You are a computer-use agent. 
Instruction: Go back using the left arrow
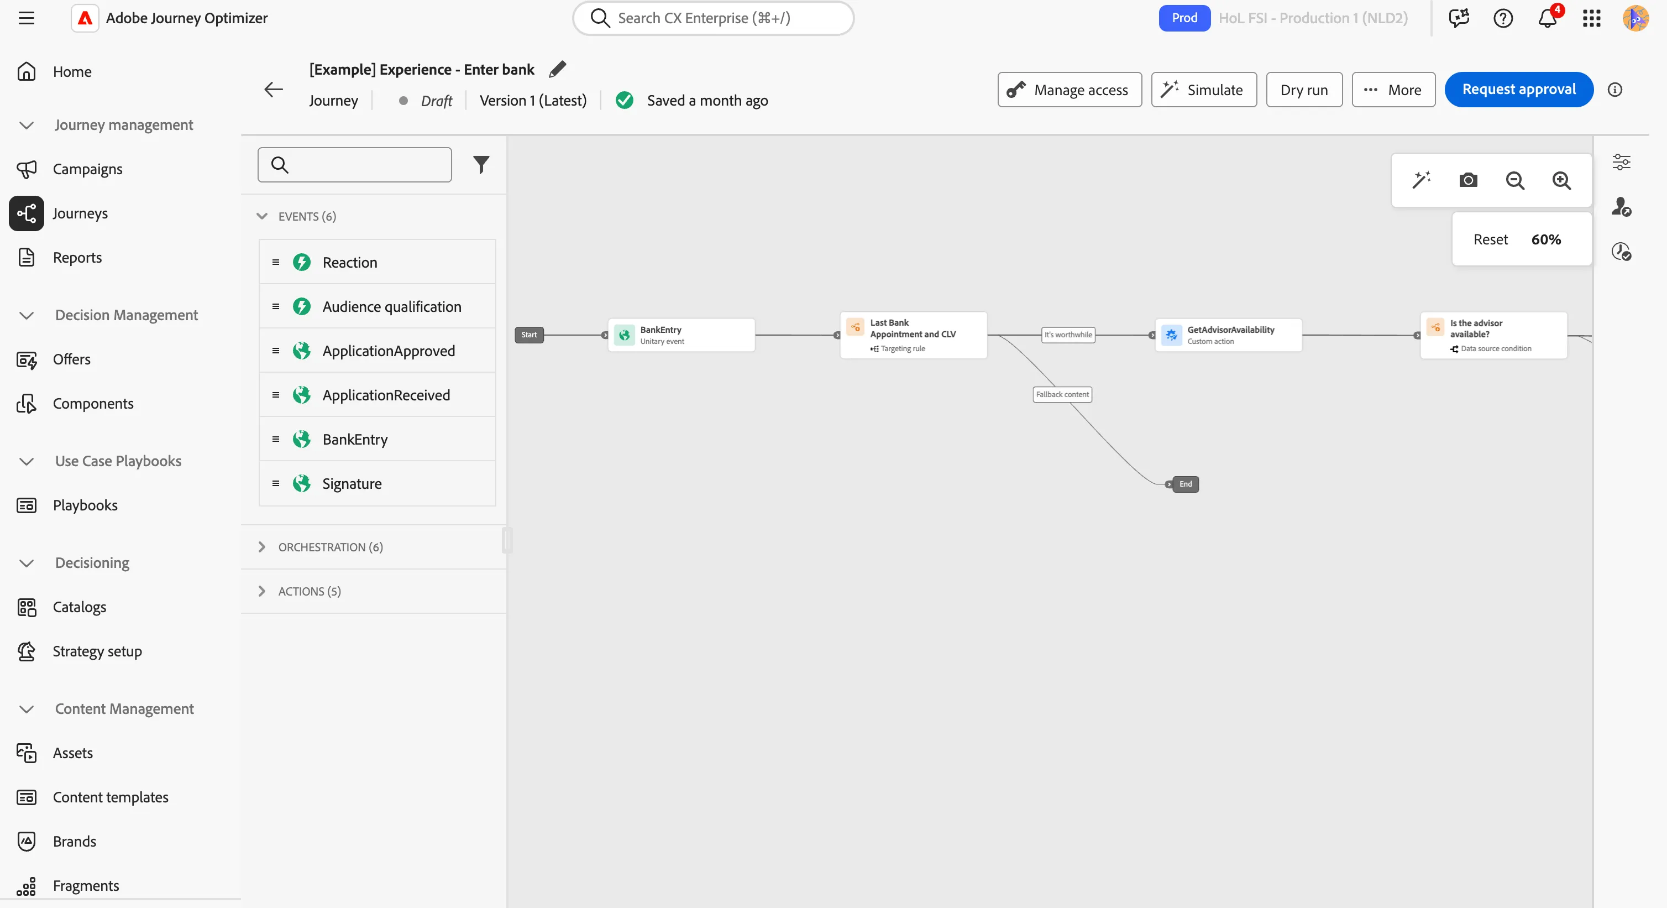tap(274, 90)
